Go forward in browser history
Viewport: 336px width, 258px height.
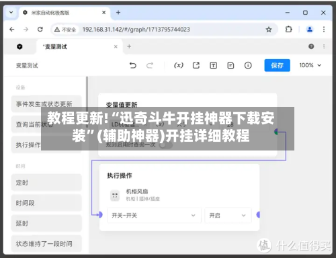coord(26,30)
